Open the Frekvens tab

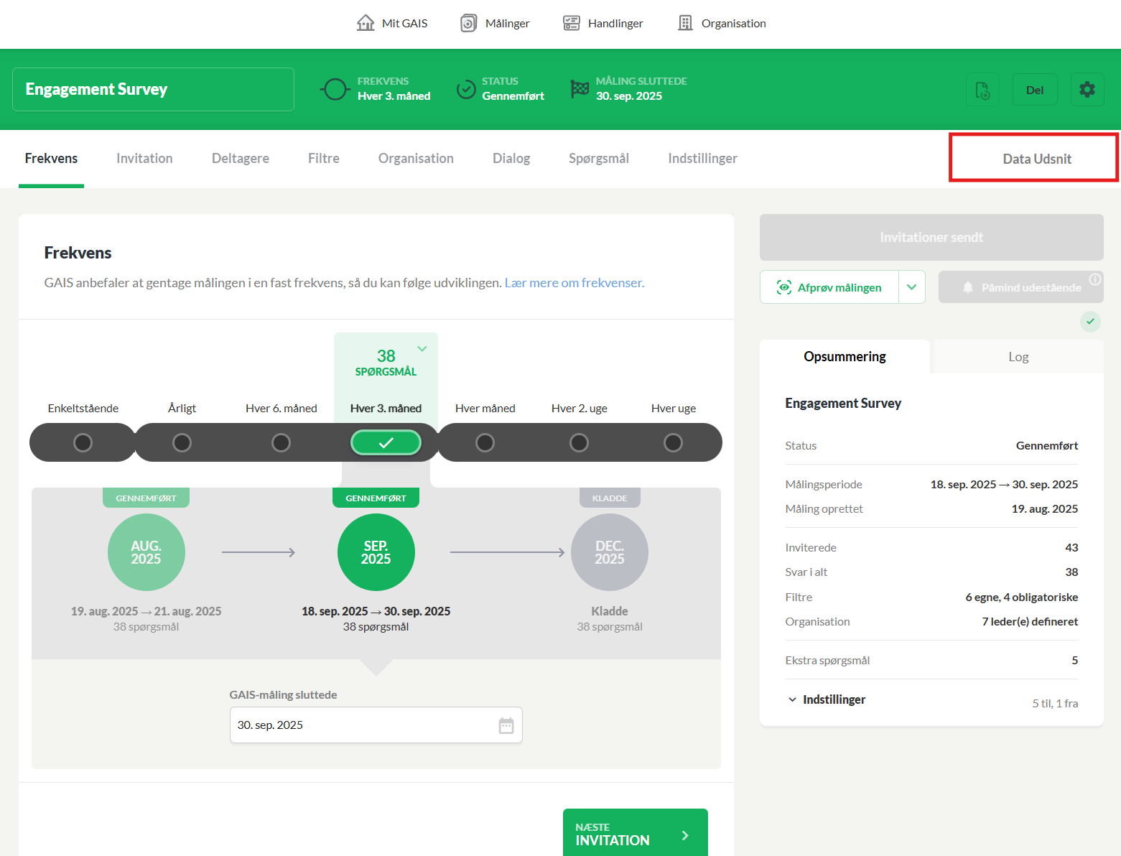point(51,159)
